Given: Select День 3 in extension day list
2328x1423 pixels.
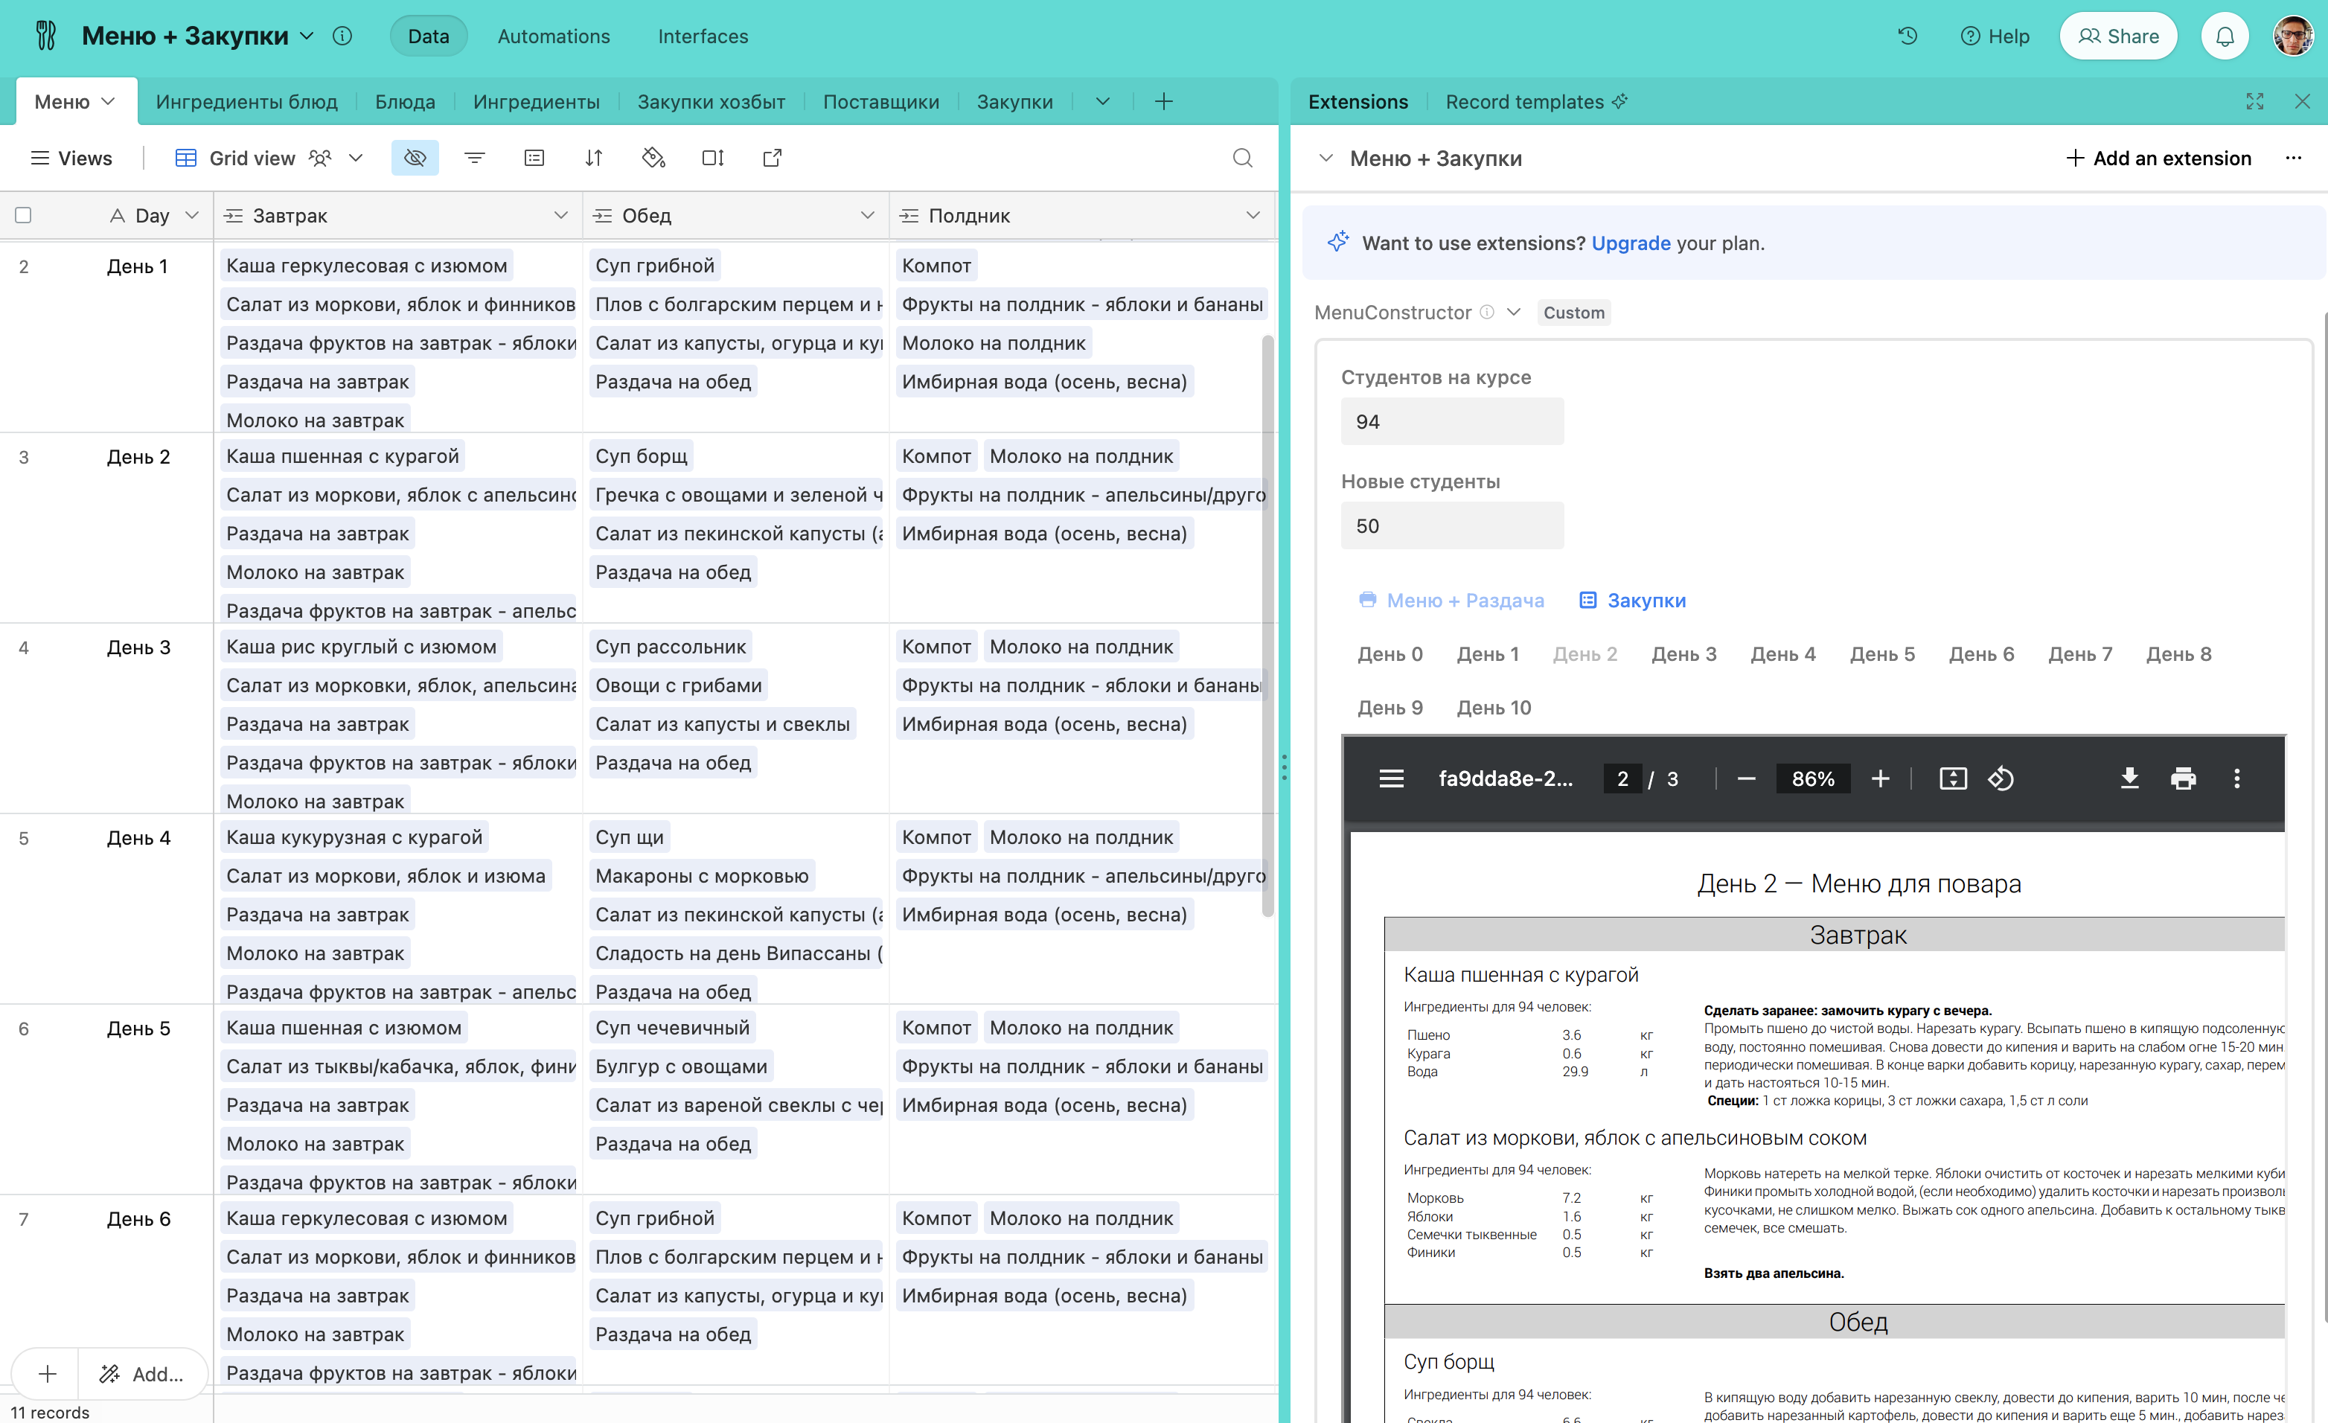Looking at the screenshot, I should point(1683,654).
